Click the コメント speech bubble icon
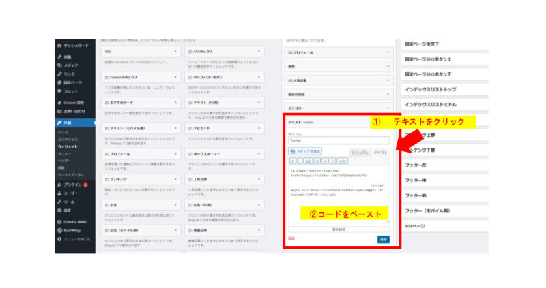 coord(59,91)
